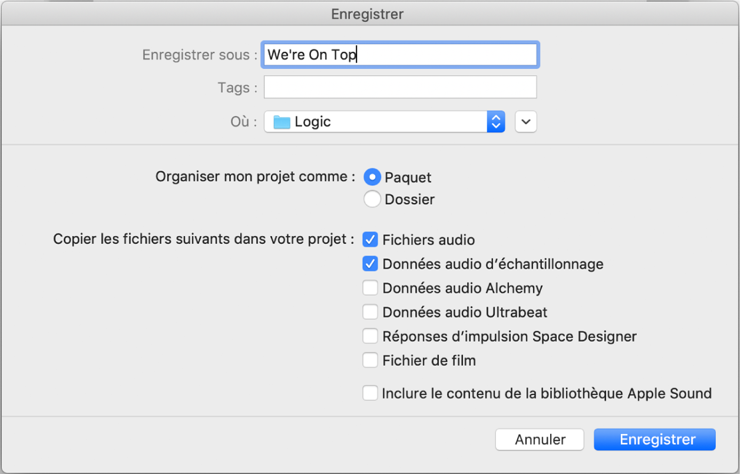Viewport: 741px width, 474px height.
Task: Click the Enregistrer sous name field
Action: pyautogui.click(x=401, y=54)
